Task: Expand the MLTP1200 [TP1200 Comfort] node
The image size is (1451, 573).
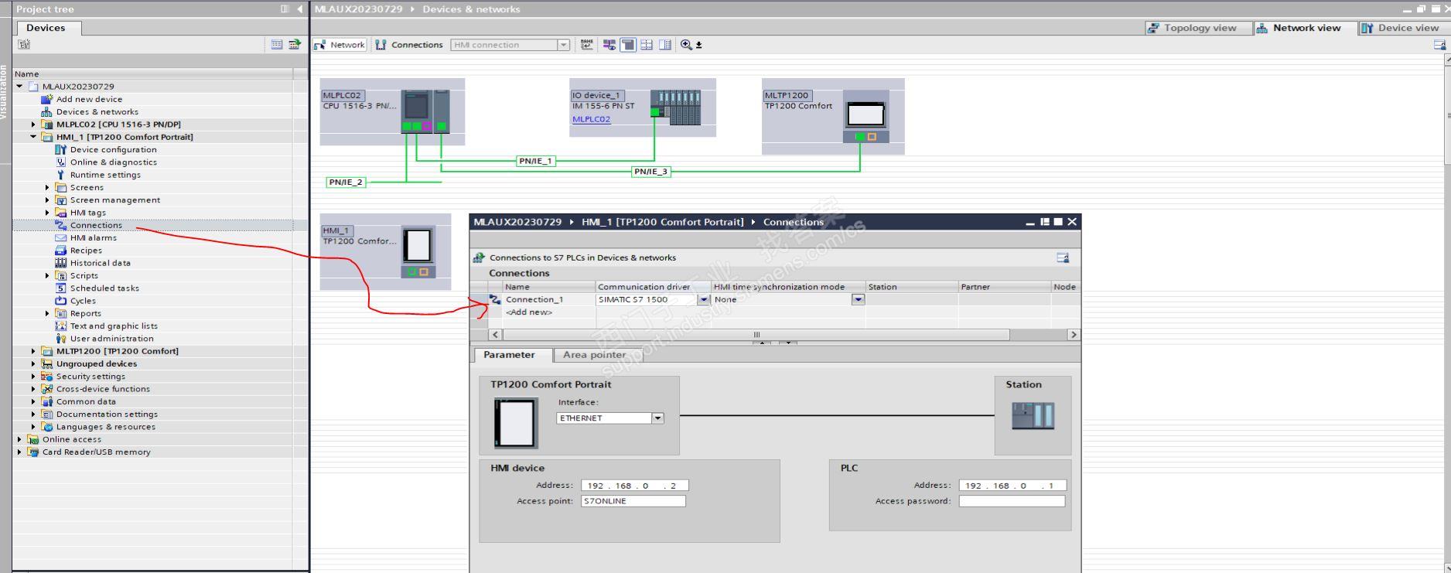Action: tap(33, 351)
